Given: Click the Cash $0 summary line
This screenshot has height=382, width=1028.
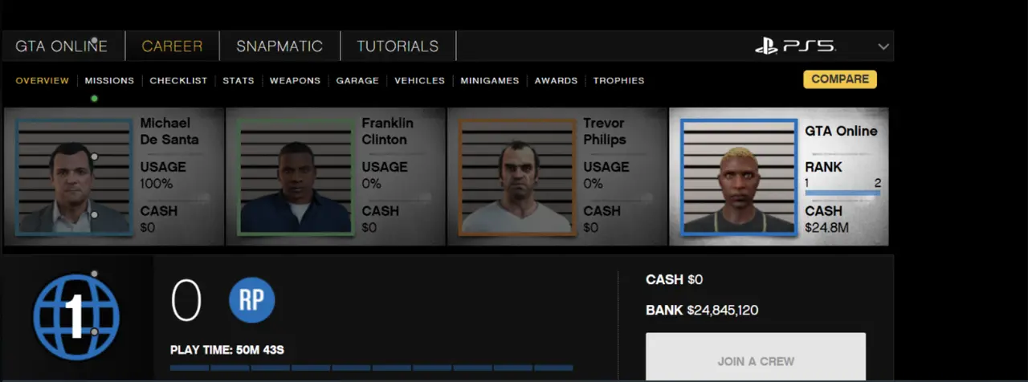Looking at the screenshot, I should tap(675, 279).
